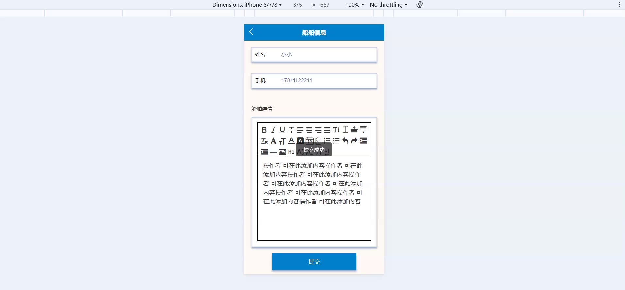Click inside the rich text content area
The height and width of the screenshot is (290, 625).
[314, 198]
